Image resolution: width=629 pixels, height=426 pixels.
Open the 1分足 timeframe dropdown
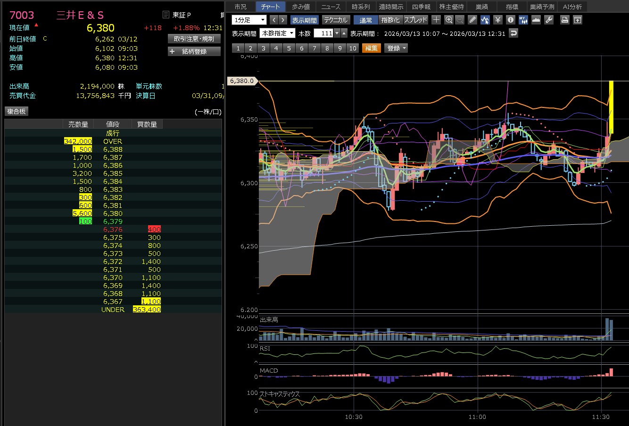coord(249,20)
